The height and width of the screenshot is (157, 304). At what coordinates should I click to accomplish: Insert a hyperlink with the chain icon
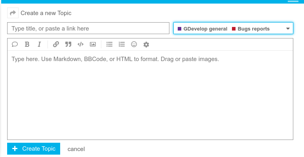point(56,44)
